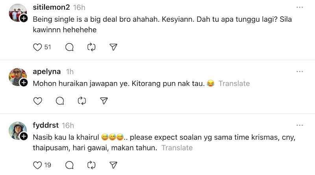
Task: Like apelyna's comment
Action: (37, 101)
